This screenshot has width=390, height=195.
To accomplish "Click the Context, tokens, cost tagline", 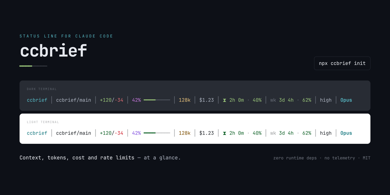I will [100, 158].
